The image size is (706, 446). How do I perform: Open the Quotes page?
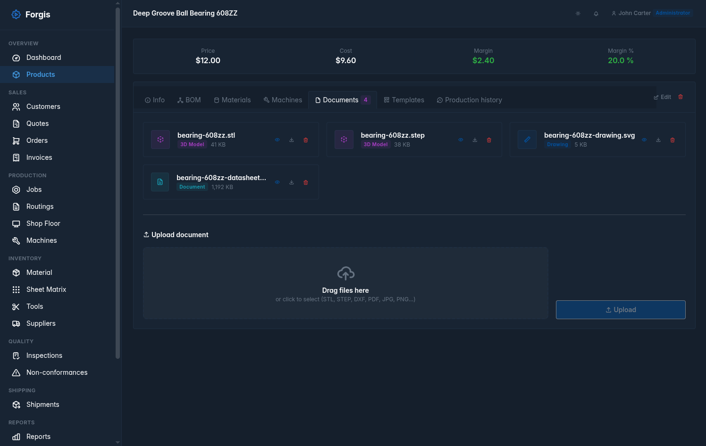pos(57,124)
